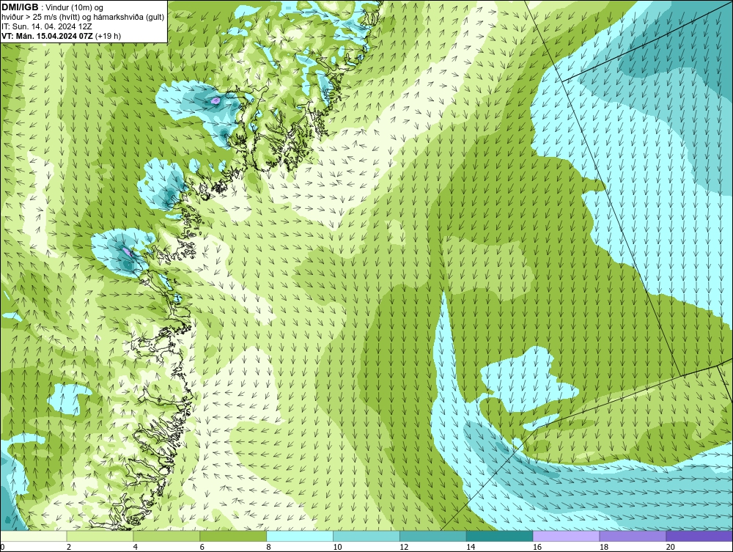This screenshot has height=552, width=733.
Task: Click the 18–20 m/s purple legend swatch
Action: [x=633, y=536]
